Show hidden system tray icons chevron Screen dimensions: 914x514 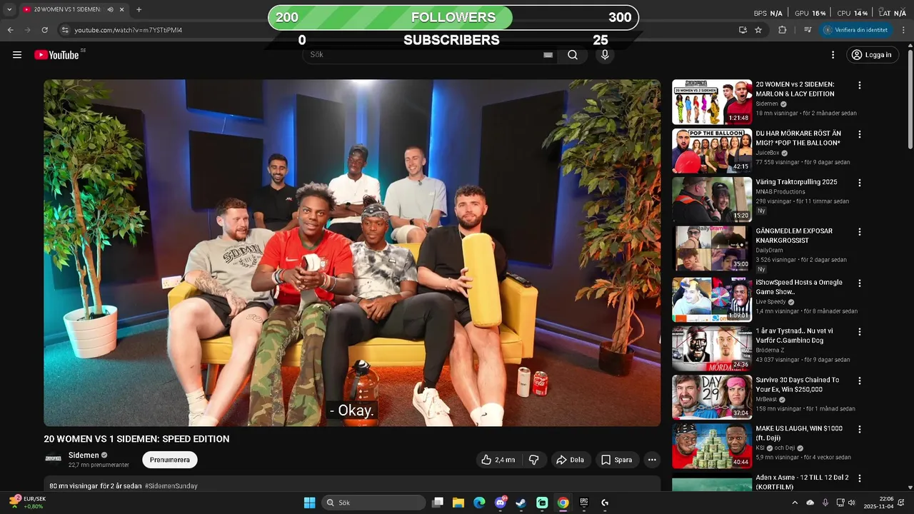[795, 503]
